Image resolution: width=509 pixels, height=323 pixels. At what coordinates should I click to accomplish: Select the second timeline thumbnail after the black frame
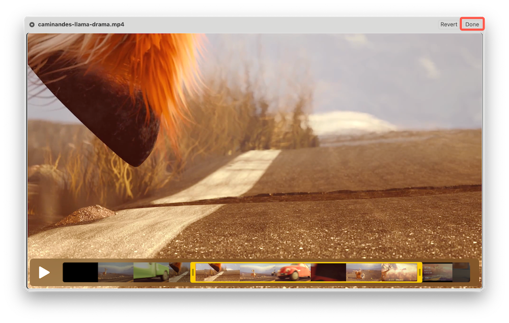tap(116, 273)
